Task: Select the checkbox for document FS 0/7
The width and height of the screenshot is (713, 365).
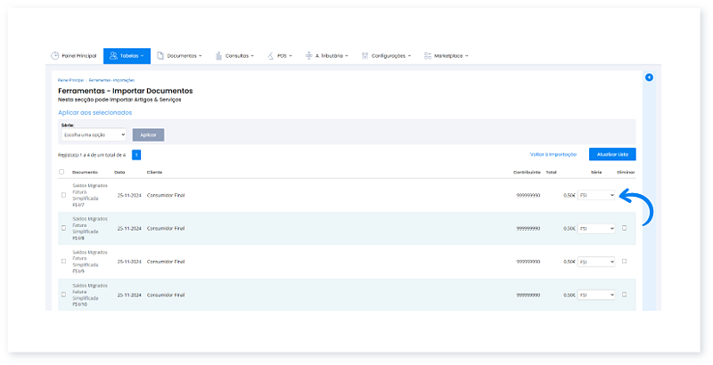Action: (63, 195)
